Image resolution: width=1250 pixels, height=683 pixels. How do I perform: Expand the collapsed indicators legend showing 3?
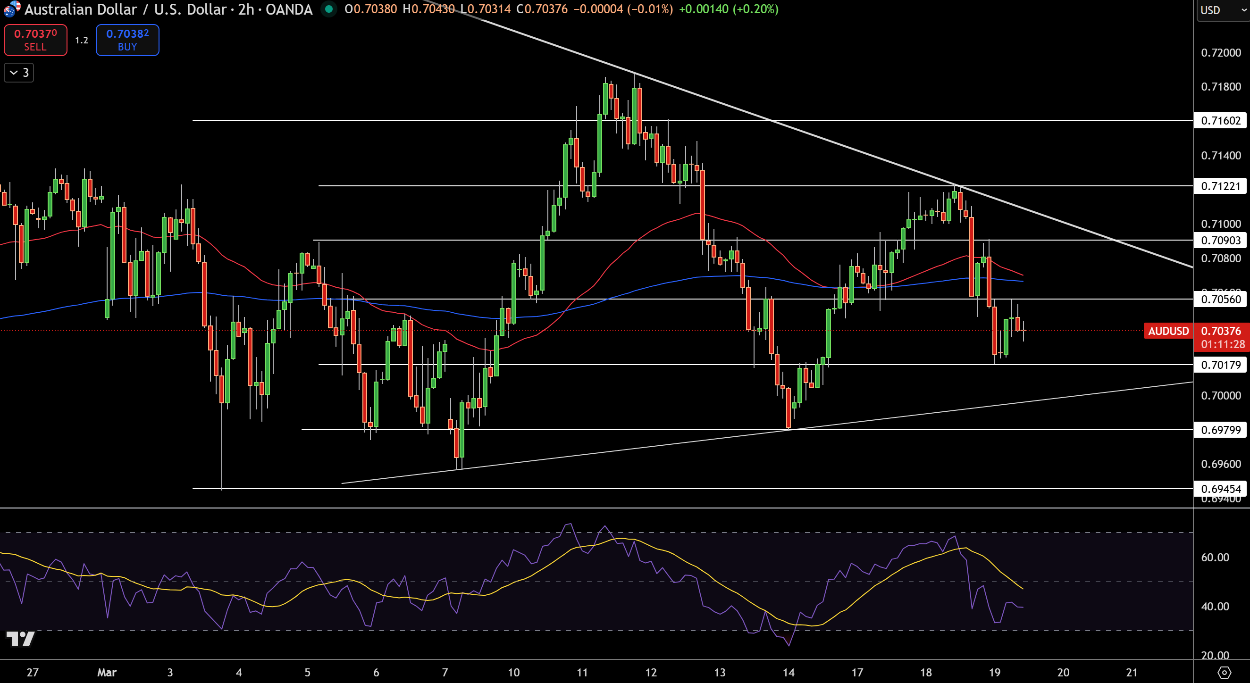[19, 73]
